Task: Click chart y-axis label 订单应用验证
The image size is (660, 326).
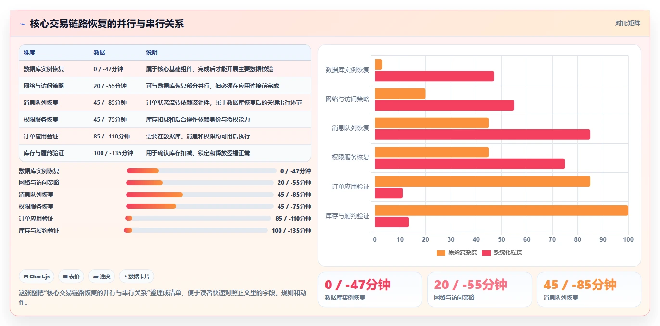Action: pyautogui.click(x=351, y=187)
